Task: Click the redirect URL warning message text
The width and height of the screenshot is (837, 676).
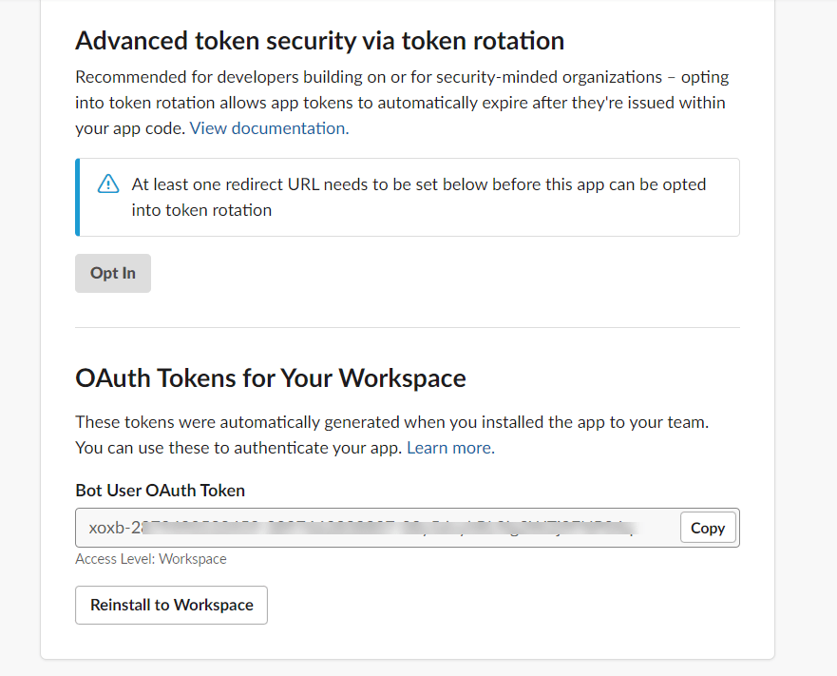Action: 418,197
